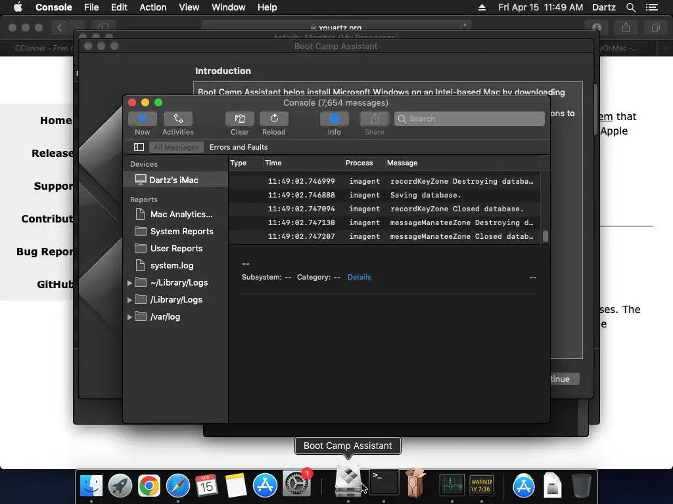
Task: Reload the Console log
Action: [274, 119]
